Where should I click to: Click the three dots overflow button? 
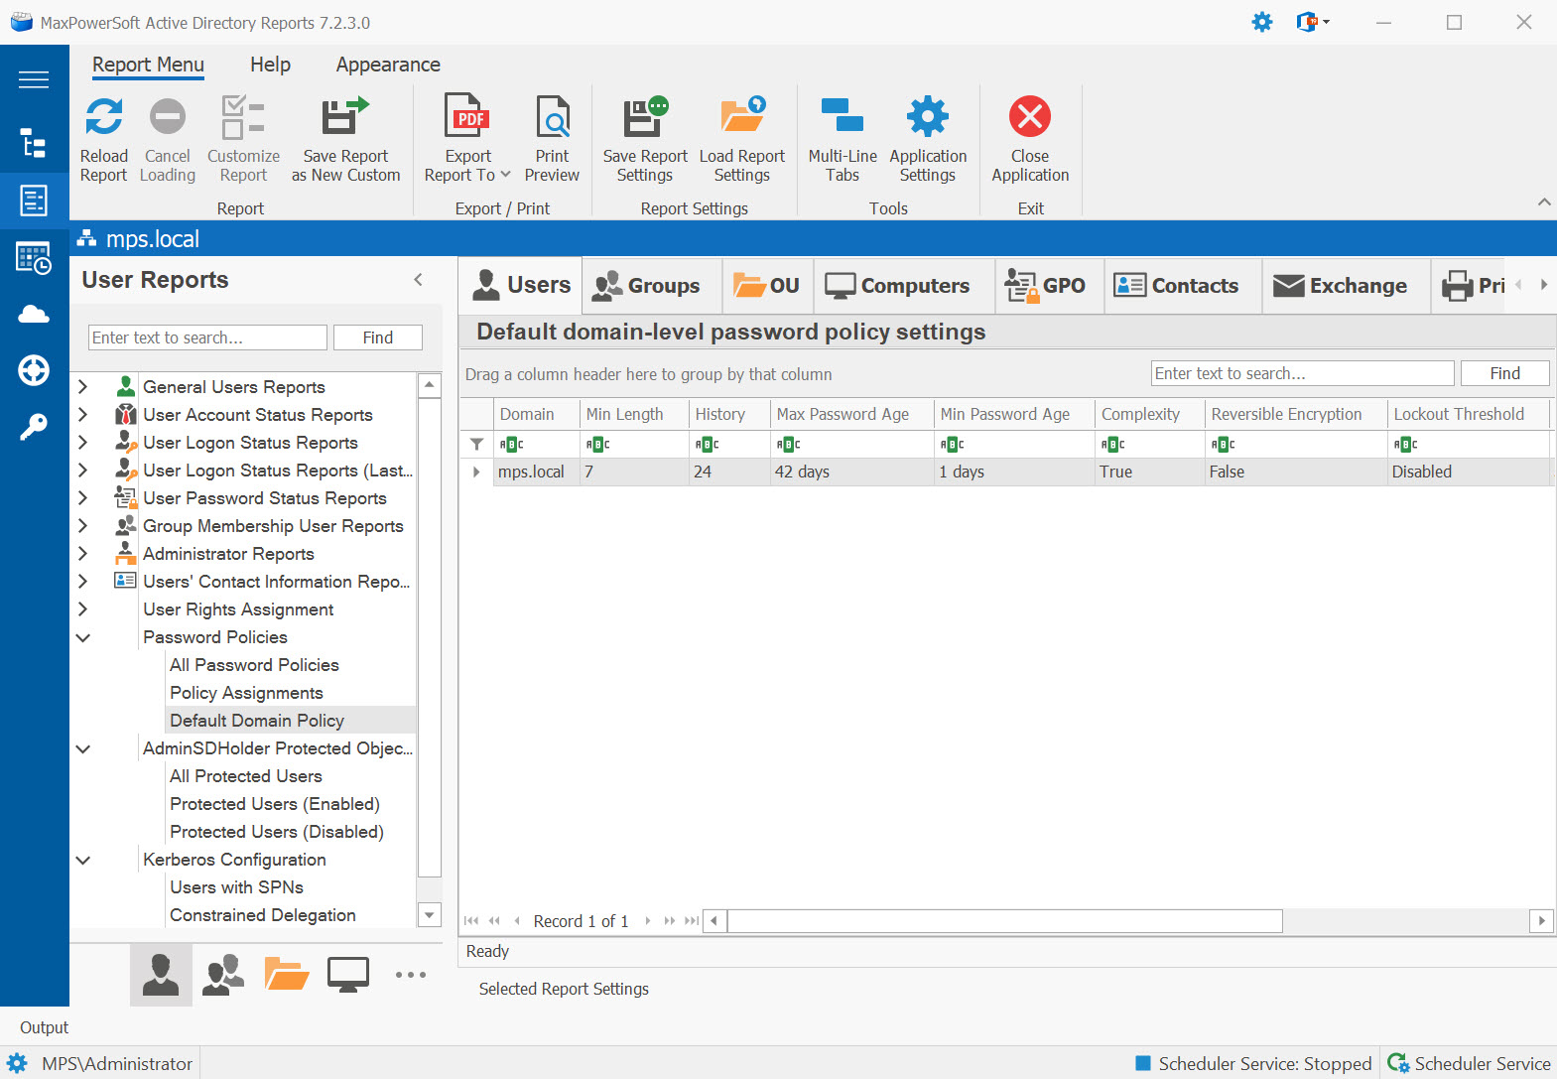(x=411, y=975)
